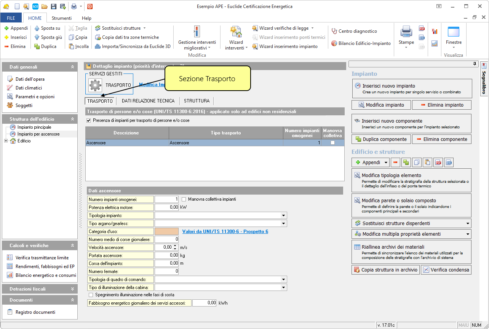Viewport: 489px width, 329px height.
Task: Open Wizard interventi icon
Action: tap(236, 32)
